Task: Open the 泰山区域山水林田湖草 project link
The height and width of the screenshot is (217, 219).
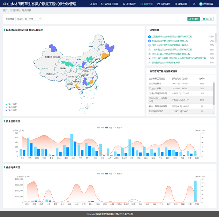Action: click(170, 41)
